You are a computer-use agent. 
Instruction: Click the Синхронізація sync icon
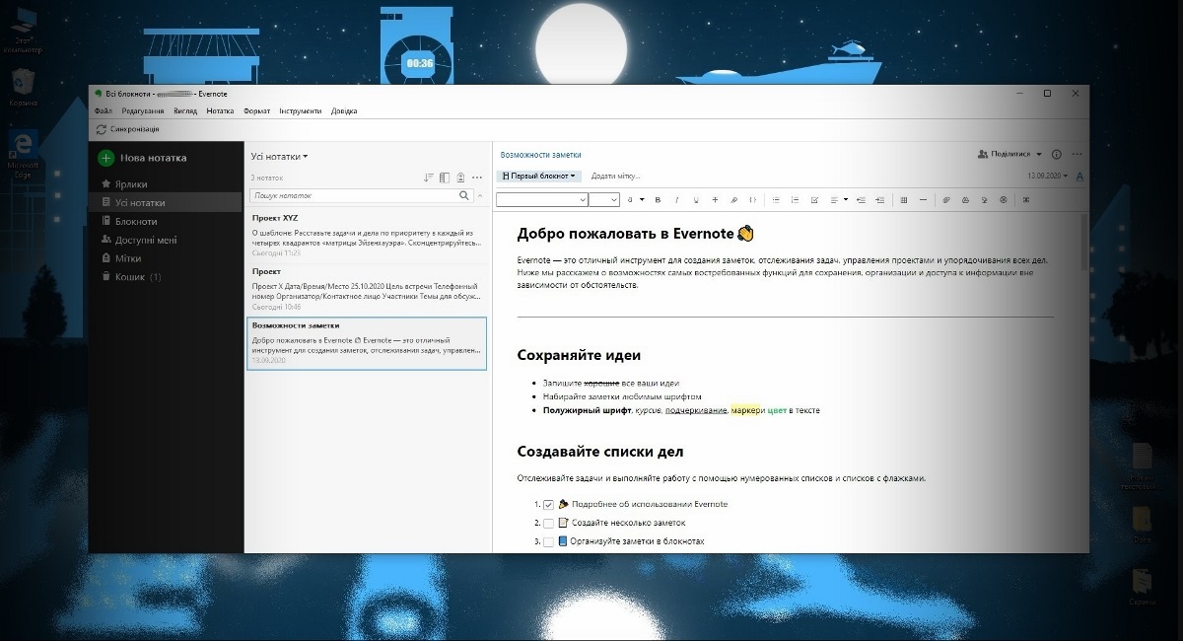[102, 129]
